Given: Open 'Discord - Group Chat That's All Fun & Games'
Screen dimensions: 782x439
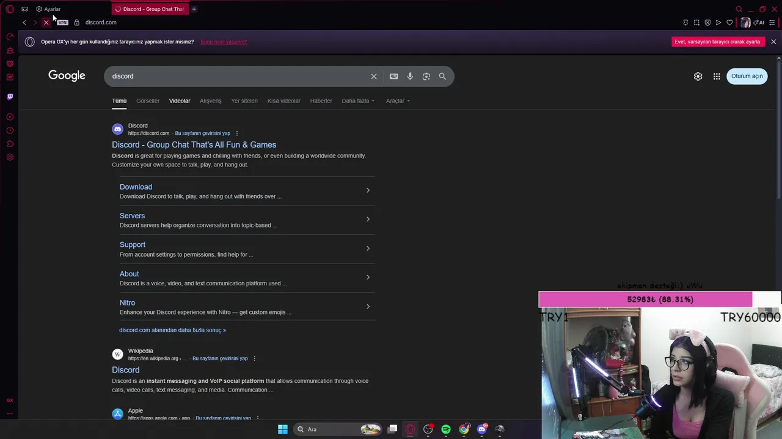Looking at the screenshot, I should pos(194,145).
